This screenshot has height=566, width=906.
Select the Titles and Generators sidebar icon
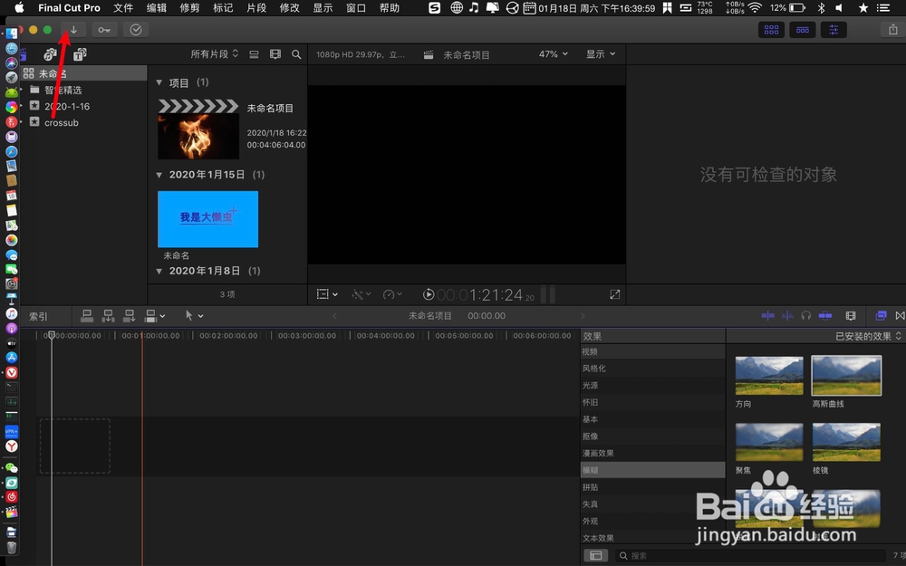[78, 53]
